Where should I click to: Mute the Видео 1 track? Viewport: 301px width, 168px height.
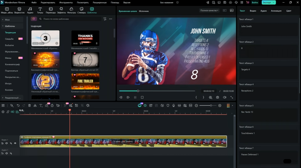coord(6,143)
